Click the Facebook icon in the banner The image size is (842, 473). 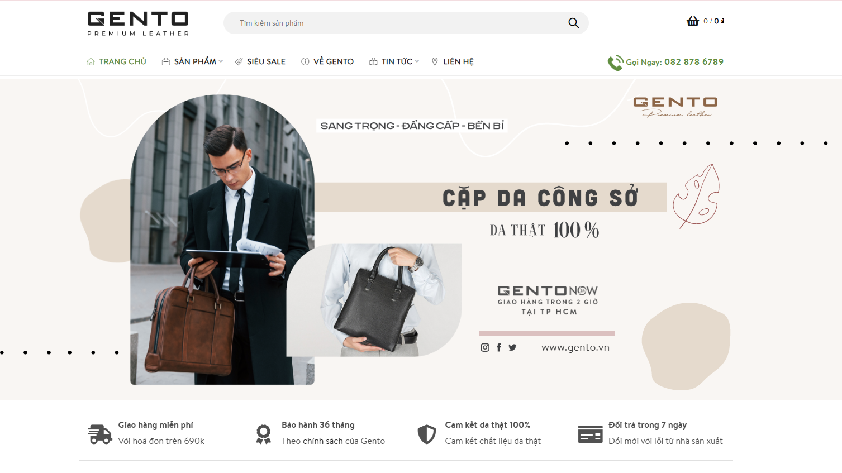[499, 347]
